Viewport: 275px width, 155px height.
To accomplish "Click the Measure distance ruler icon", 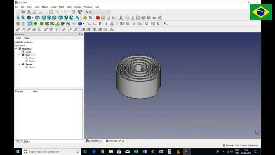I will point(77,18).
